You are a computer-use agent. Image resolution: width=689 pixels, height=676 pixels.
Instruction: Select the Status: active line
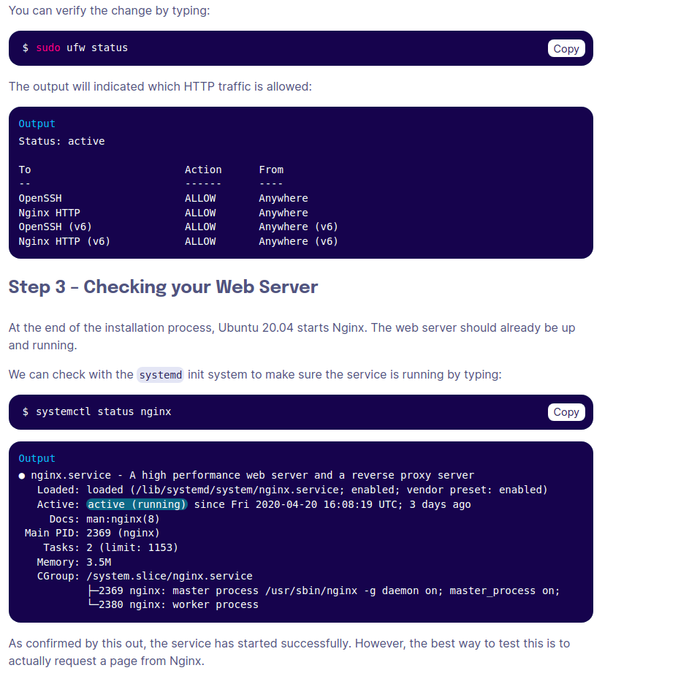click(x=61, y=141)
